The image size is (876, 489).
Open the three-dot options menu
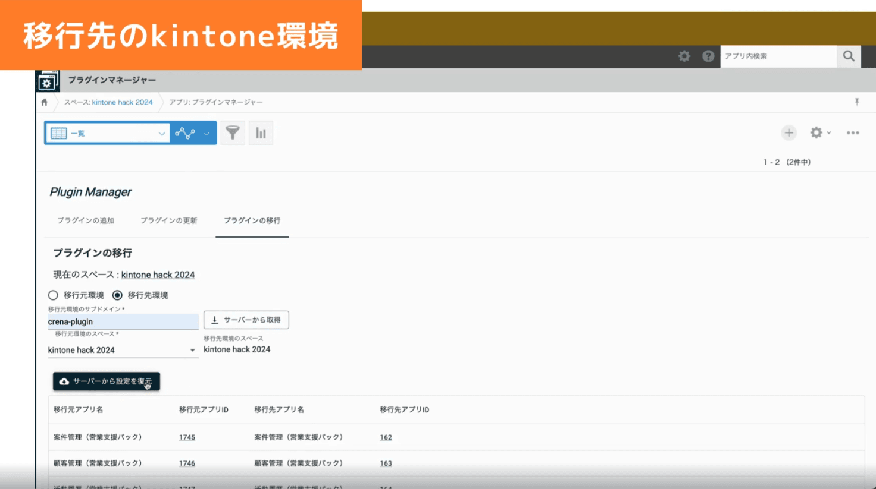click(853, 133)
